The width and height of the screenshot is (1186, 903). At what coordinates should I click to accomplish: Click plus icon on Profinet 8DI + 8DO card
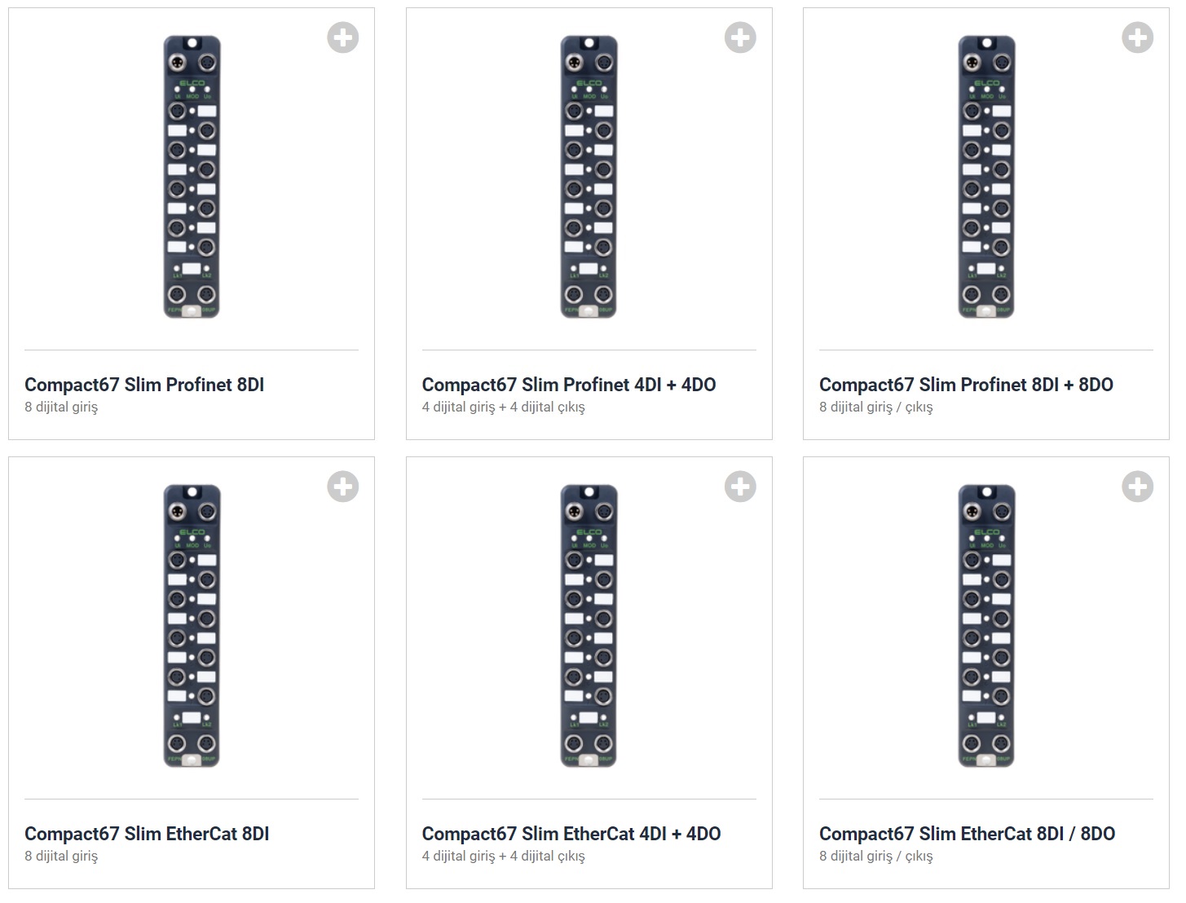(x=1137, y=37)
